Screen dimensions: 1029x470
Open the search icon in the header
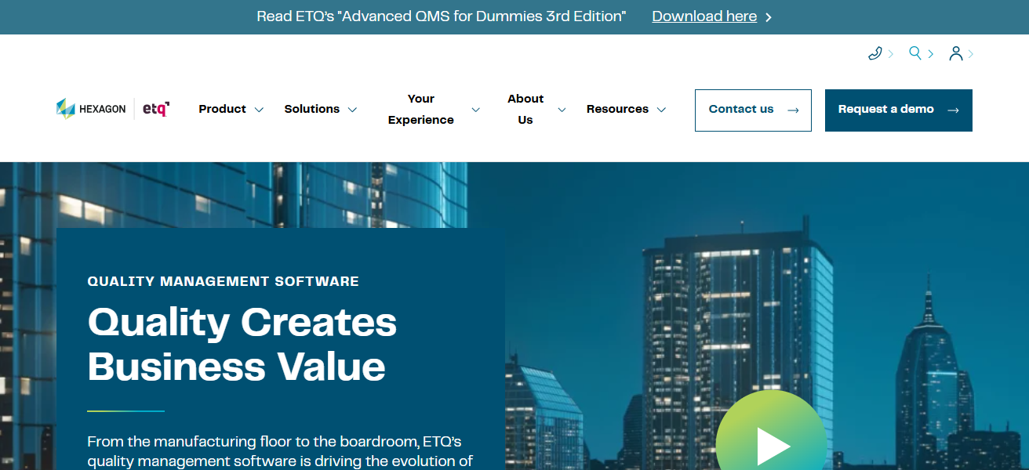point(915,53)
